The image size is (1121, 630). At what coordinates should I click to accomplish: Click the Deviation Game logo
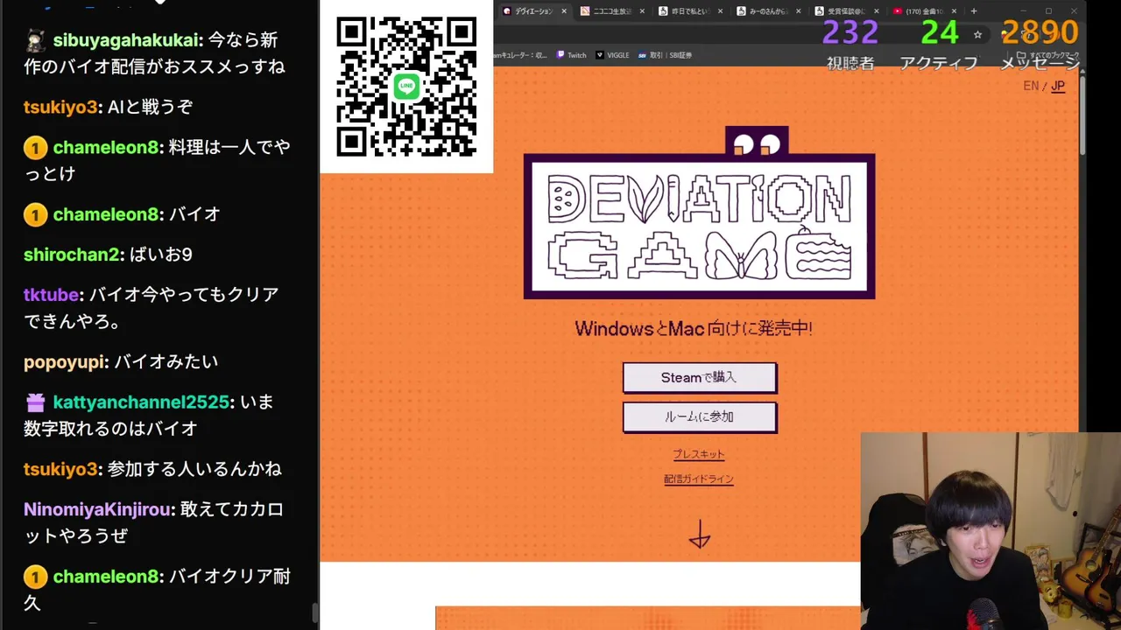(699, 227)
